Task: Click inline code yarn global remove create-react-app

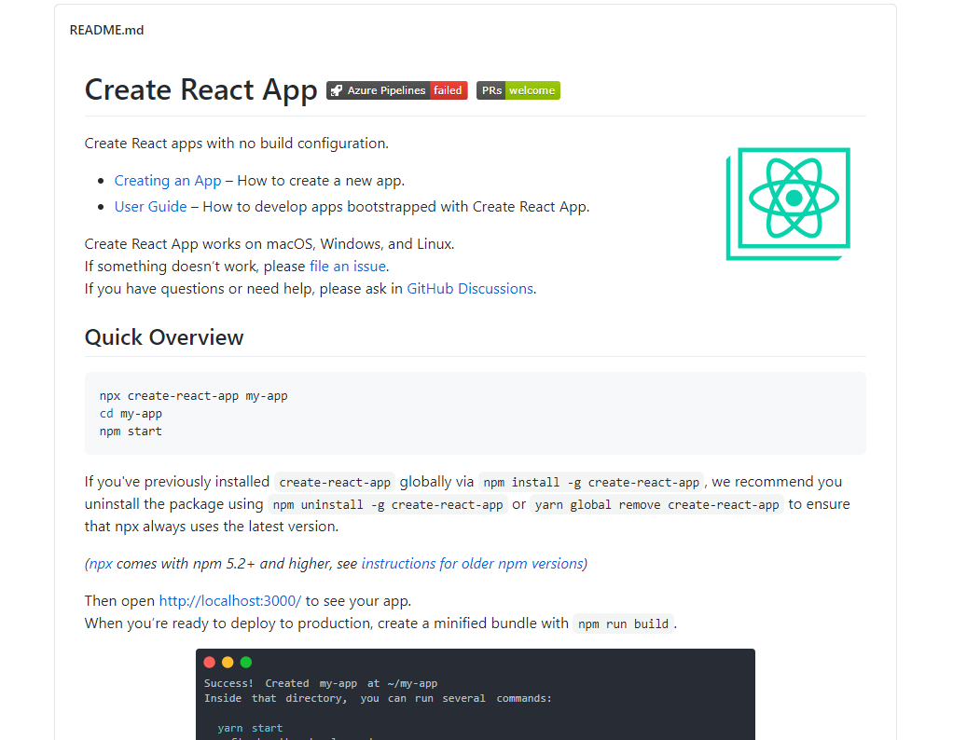Action: (x=657, y=505)
